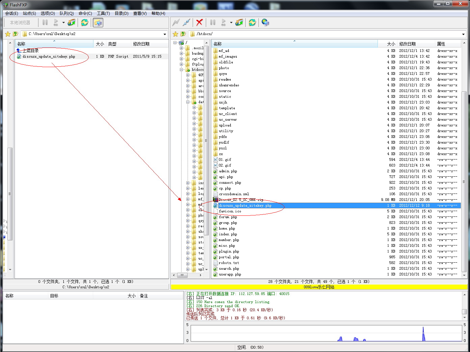The height and width of the screenshot is (352, 470).
Task: Click the remote globe browser-switch icon
Action: [x=266, y=23]
